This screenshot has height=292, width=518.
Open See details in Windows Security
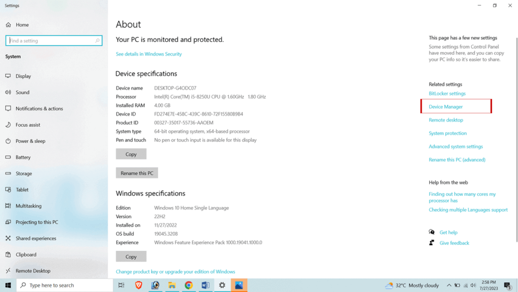tap(149, 54)
